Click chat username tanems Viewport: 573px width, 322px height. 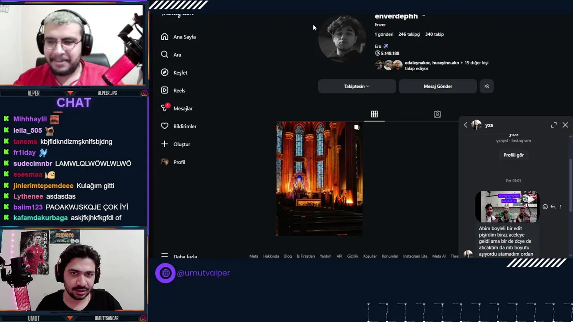tap(25, 141)
